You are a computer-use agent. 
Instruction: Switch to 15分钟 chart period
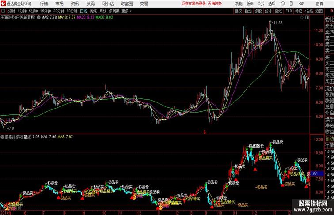click(46, 11)
